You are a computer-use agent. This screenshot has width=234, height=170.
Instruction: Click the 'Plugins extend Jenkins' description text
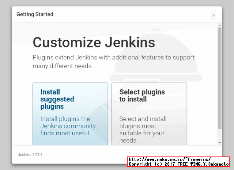tap(114, 62)
